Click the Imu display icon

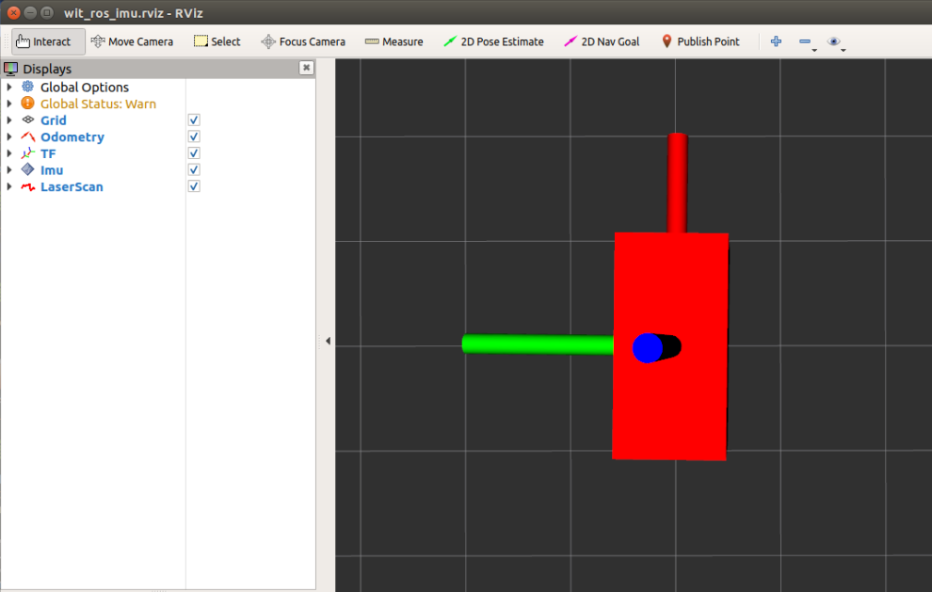(x=27, y=170)
